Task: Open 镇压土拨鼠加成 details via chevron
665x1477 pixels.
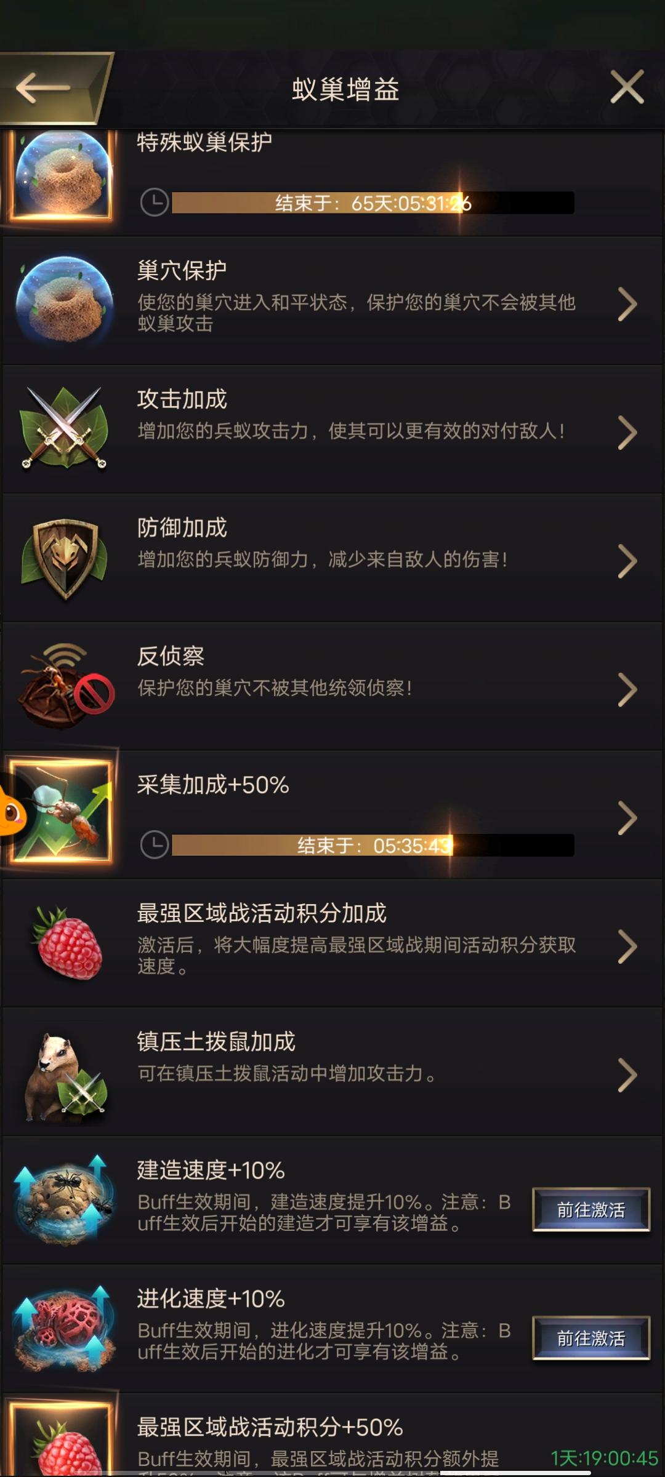Action: (627, 1075)
